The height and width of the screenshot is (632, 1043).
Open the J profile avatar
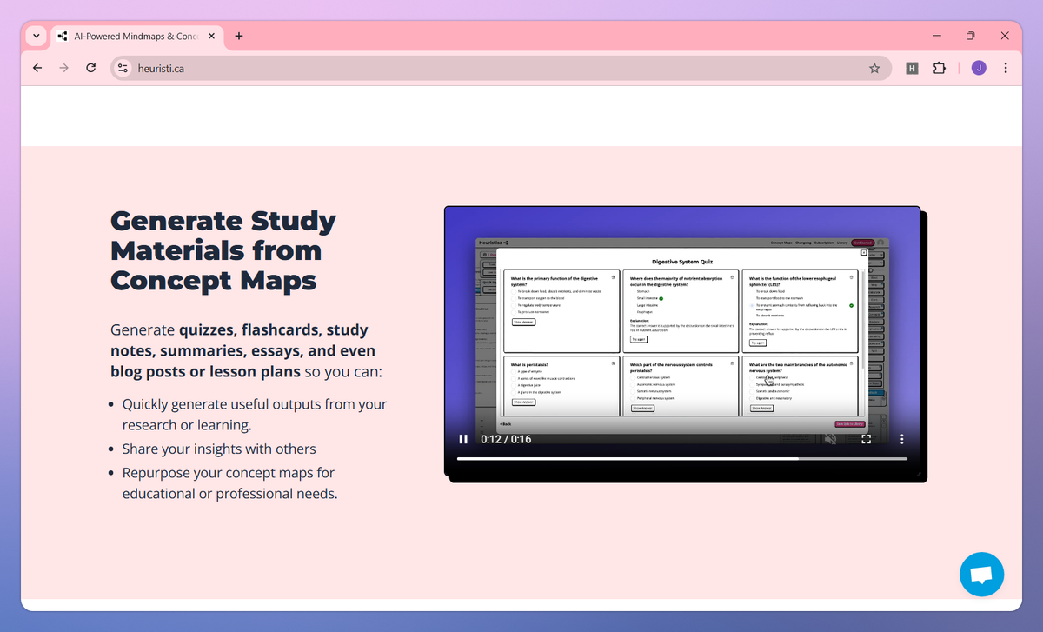click(x=979, y=68)
